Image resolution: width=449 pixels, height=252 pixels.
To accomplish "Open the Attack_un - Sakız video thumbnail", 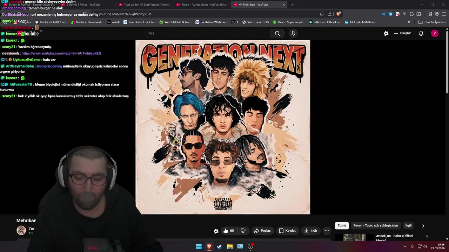I will (354, 237).
